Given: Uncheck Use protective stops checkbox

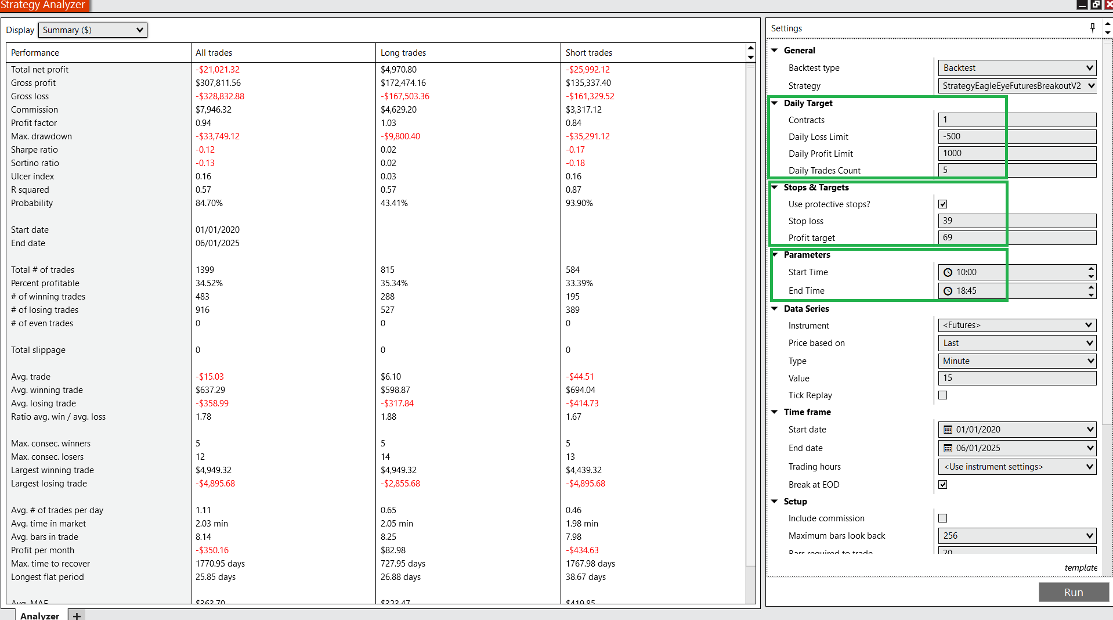Looking at the screenshot, I should [943, 204].
